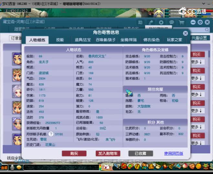
Task: Click the panda character portrait at top
Action: click(159, 13)
